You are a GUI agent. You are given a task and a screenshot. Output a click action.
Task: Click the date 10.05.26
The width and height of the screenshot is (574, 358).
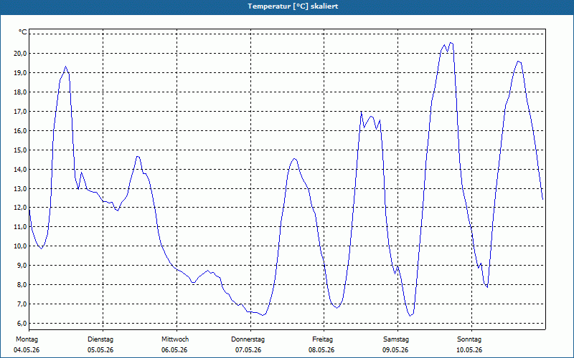[x=469, y=350]
